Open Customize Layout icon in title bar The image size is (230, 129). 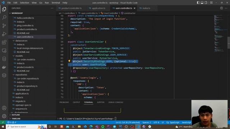coord(211,3)
